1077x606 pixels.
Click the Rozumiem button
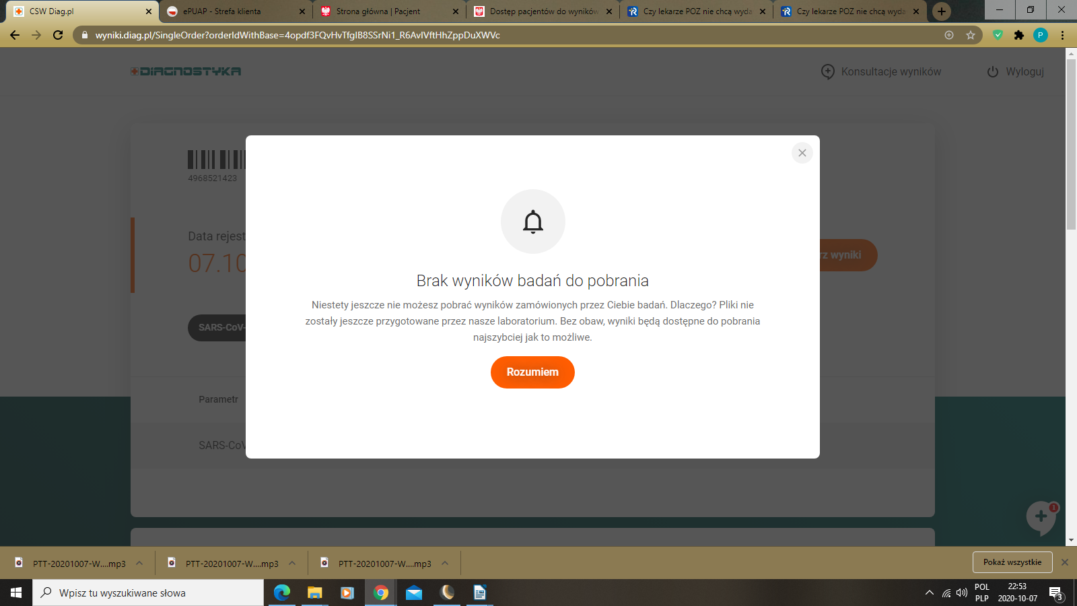point(532,372)
